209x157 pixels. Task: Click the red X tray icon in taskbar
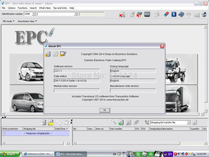(x=176, y=154)
